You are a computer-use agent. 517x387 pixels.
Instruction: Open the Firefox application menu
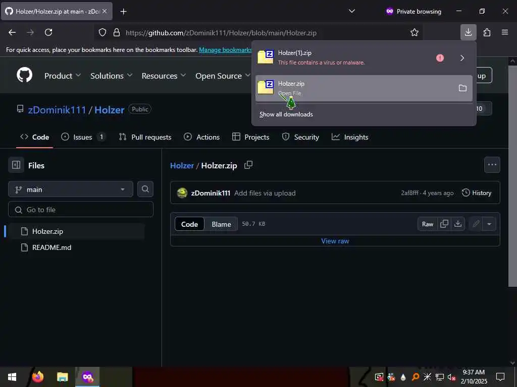tap(504, 32)
